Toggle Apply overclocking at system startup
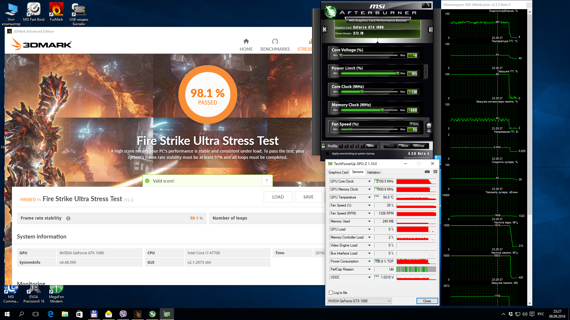Image resolution: width=570 pixels, height=320 pixels. (x=327, y=153)
